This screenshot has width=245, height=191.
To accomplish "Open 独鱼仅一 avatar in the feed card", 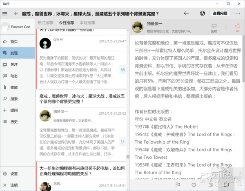I will (45, 116).
